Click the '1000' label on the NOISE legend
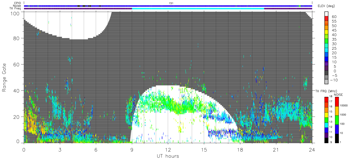This screenshot has width=351, height=162. pos(343,115)
